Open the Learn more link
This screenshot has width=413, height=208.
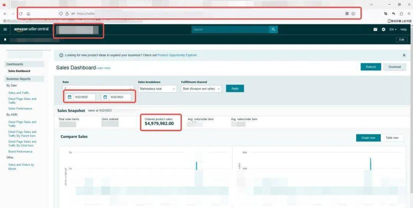[103, 68]
